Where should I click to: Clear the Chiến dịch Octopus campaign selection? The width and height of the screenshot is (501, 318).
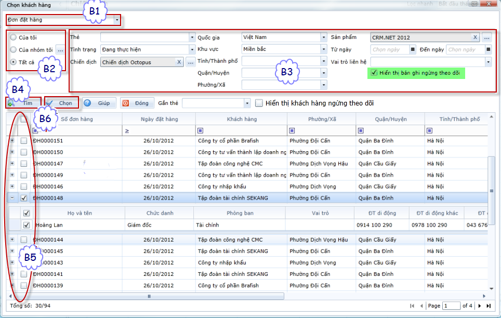click(179, 62)
